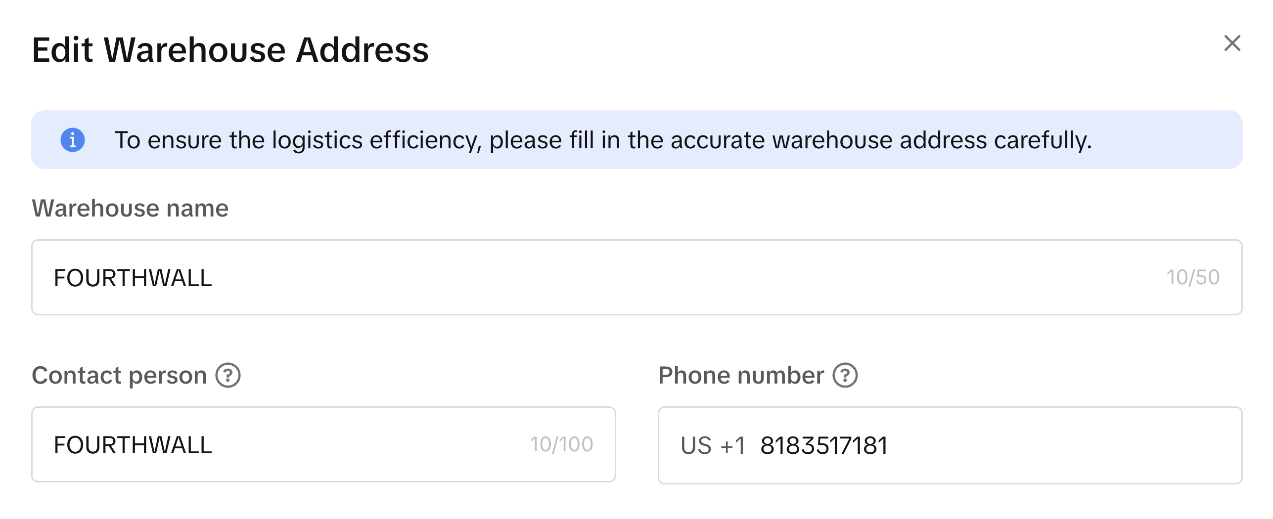Click the Phone number question mark icon
This screenshot has width=1273, height=519.
[845, 375]
